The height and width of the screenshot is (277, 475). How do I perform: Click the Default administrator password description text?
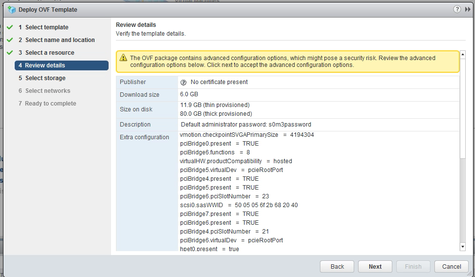tap(246, 125)
